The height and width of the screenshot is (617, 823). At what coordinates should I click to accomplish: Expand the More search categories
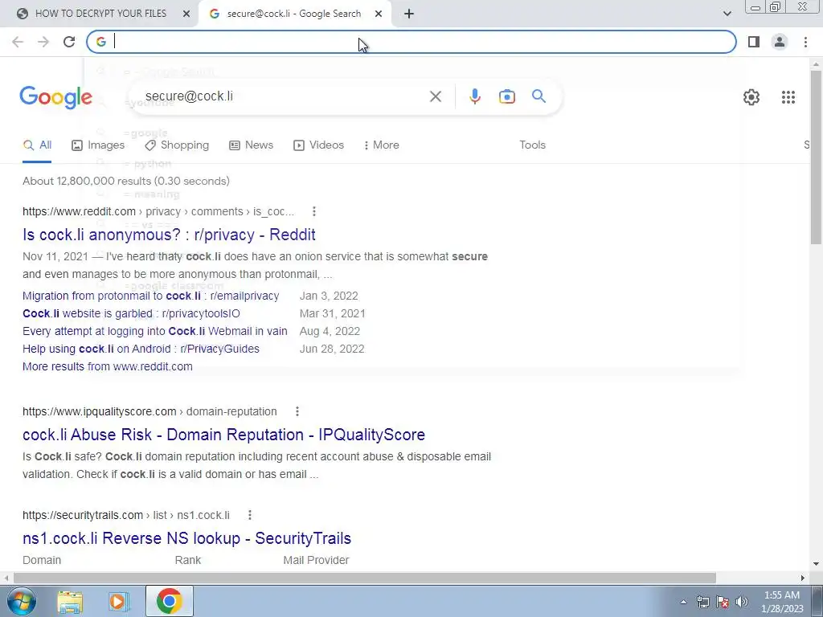[x=381, y=145]
